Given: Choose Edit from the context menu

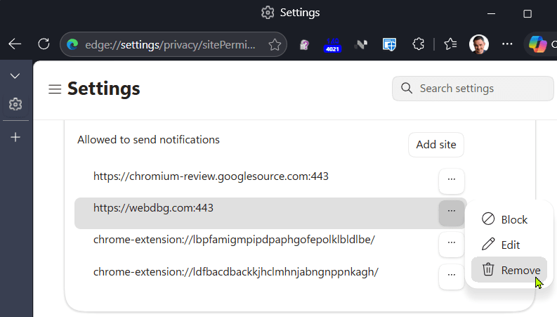Looking at the screenshot, I should [x=509, y=245].
